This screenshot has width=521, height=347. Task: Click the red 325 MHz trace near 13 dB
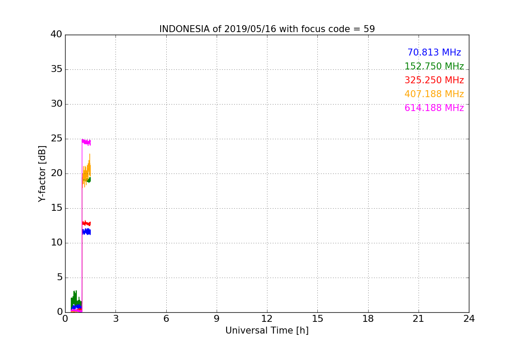(x=86, y=223)
